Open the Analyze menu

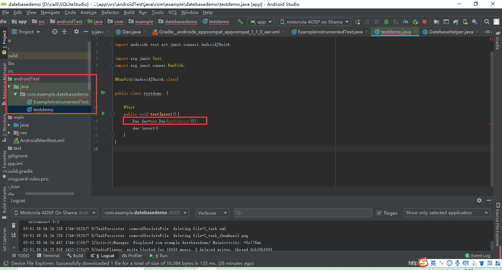pyautogui.click(x=88, y=12)
